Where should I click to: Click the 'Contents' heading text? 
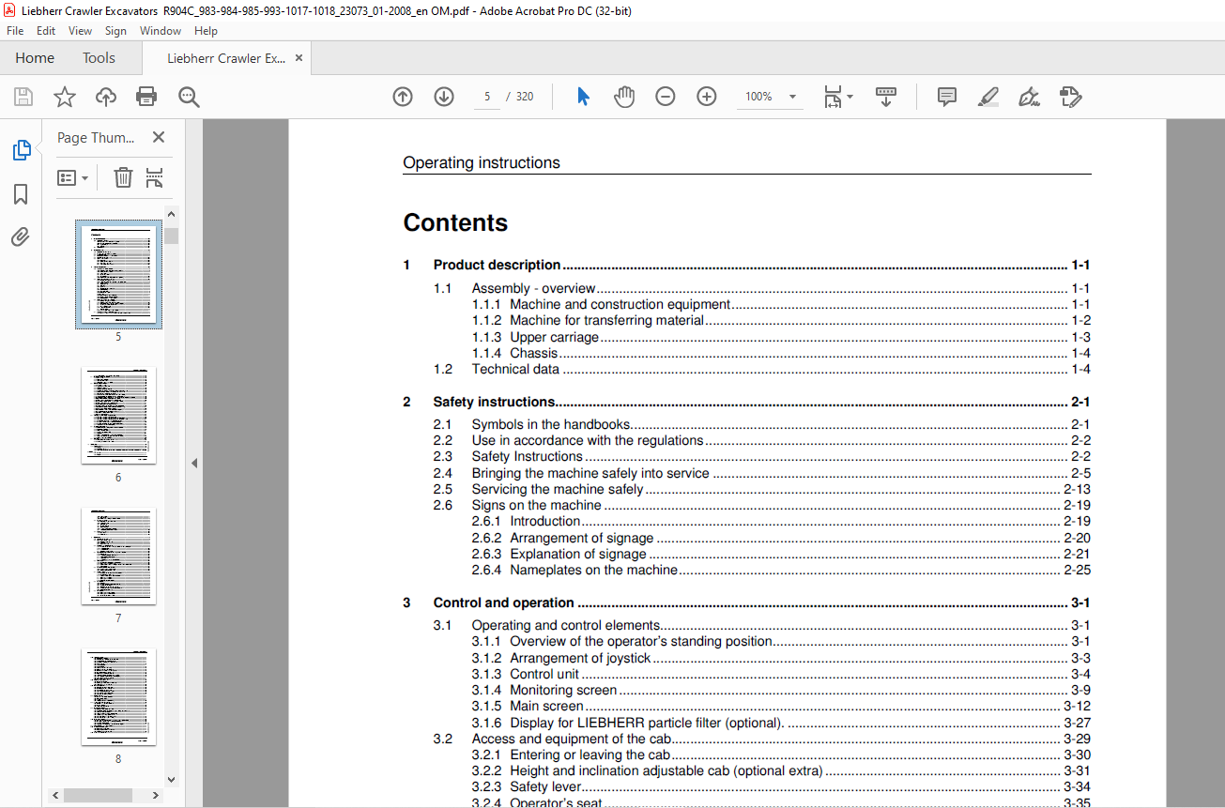pyautogui.click(x=455, y=222)
